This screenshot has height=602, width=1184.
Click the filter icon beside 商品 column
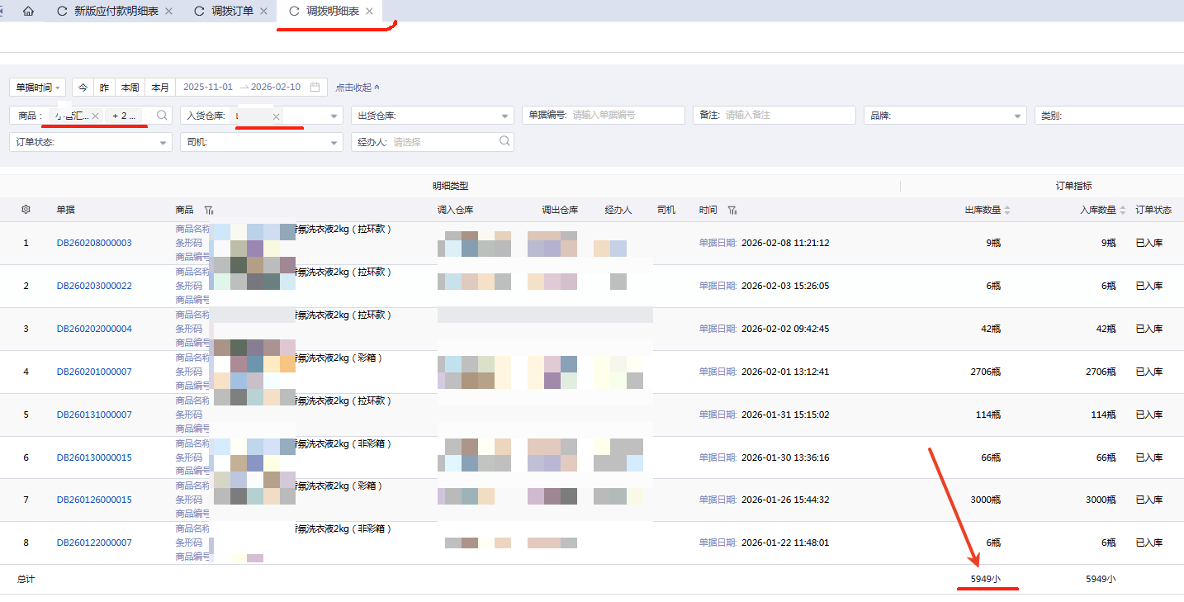(209, 211)
